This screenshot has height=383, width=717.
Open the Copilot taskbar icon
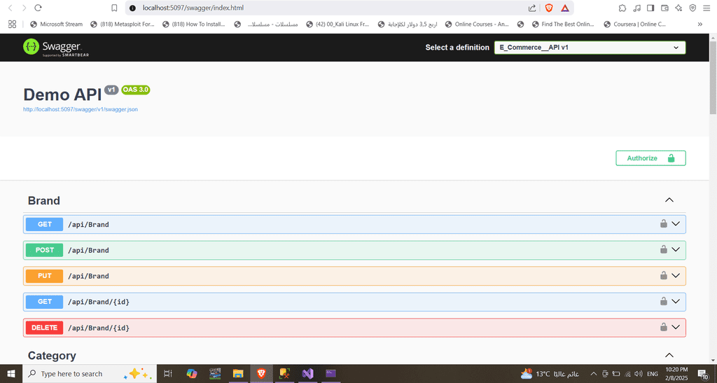pos(192,374)
